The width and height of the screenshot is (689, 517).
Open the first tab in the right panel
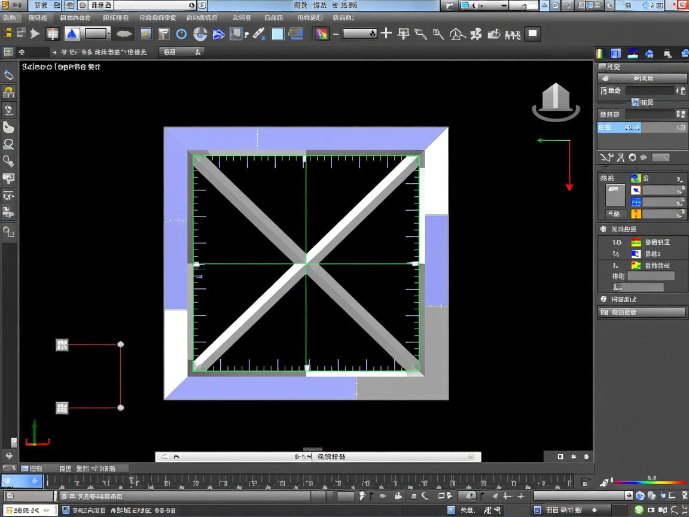pos(601,54)
